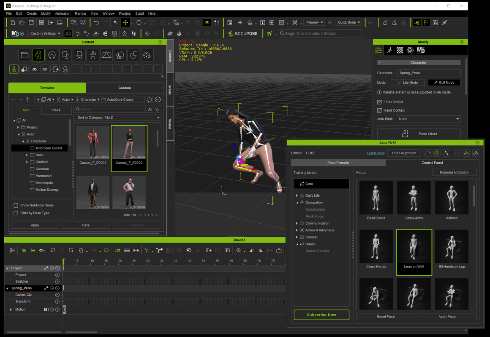Viewport: 490px width, 337px height.
Task: Open the Animation tab icon in Modify
Action: [389, 51]
